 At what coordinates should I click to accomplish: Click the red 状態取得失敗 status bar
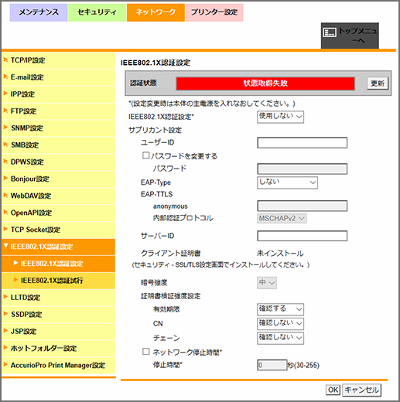265,83
